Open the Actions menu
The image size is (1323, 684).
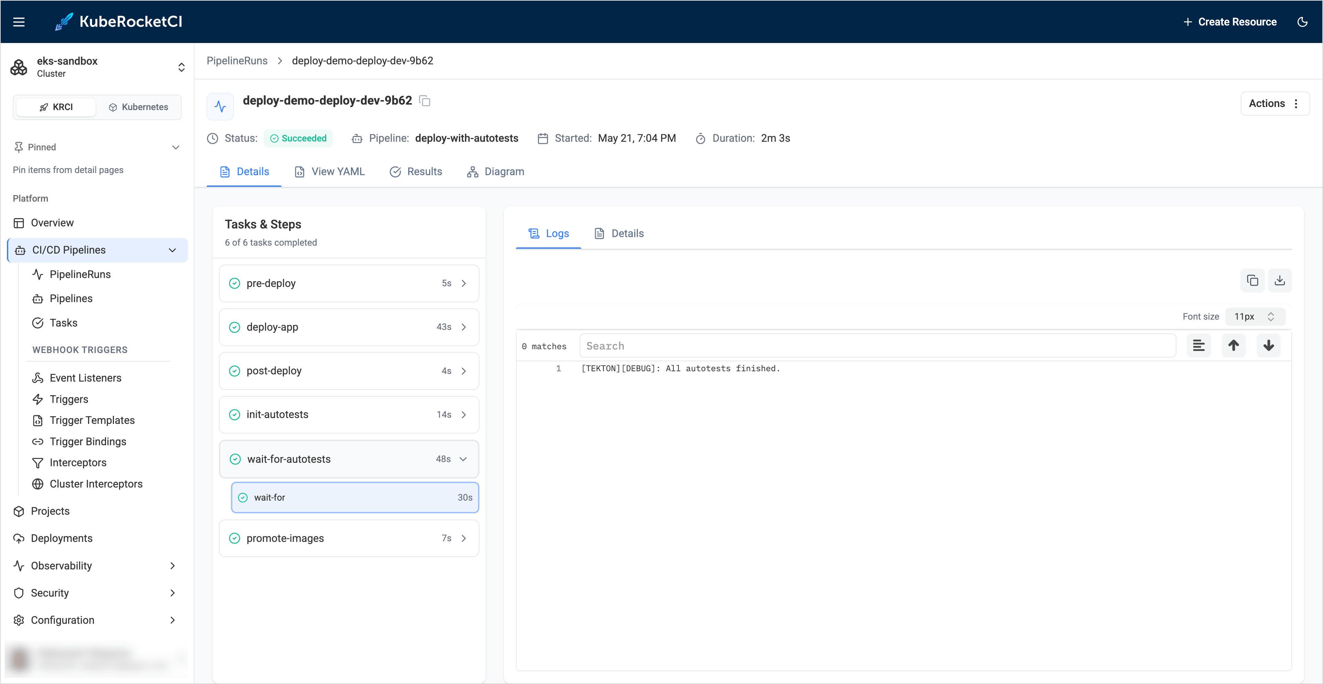1275,103
